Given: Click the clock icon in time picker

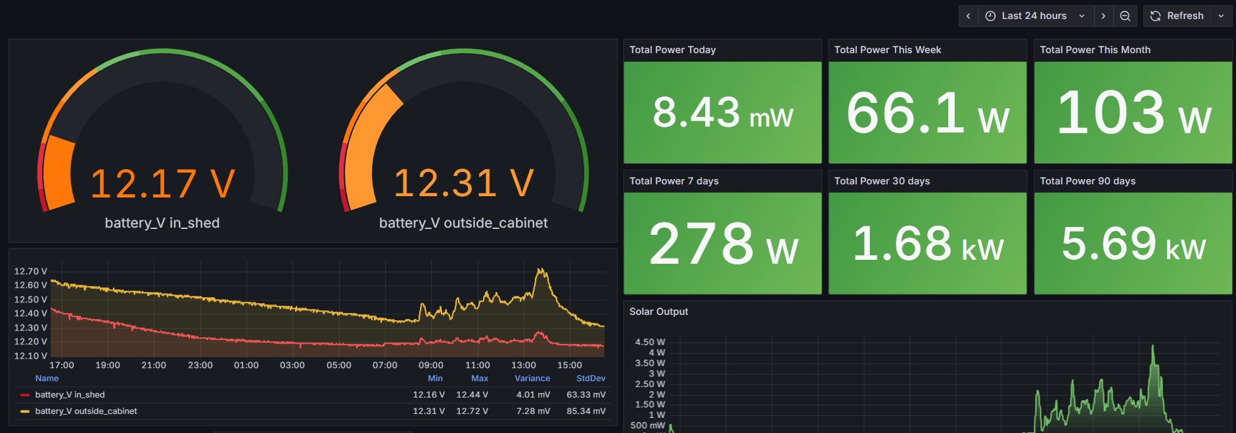Looking at the screenshot, I should tap(991, 16).
